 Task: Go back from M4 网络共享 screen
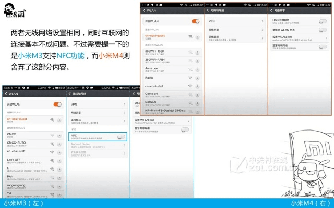[x=271, y=10]
